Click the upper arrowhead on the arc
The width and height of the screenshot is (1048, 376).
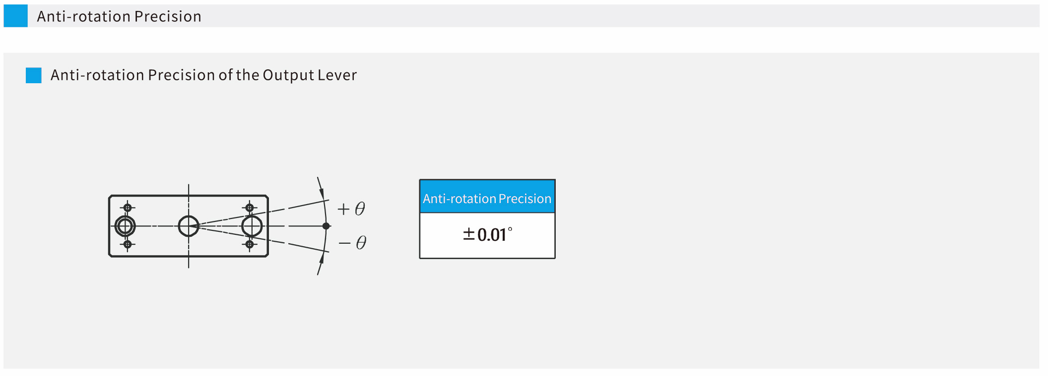tap(321, 192)
